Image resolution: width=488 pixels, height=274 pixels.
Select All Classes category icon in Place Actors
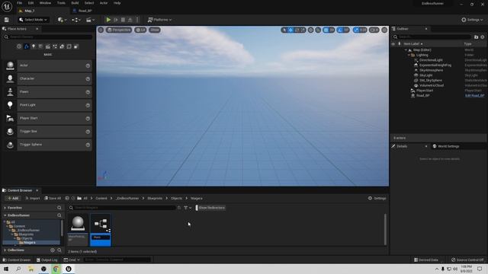pyautogui.click(x=76, y=46)
